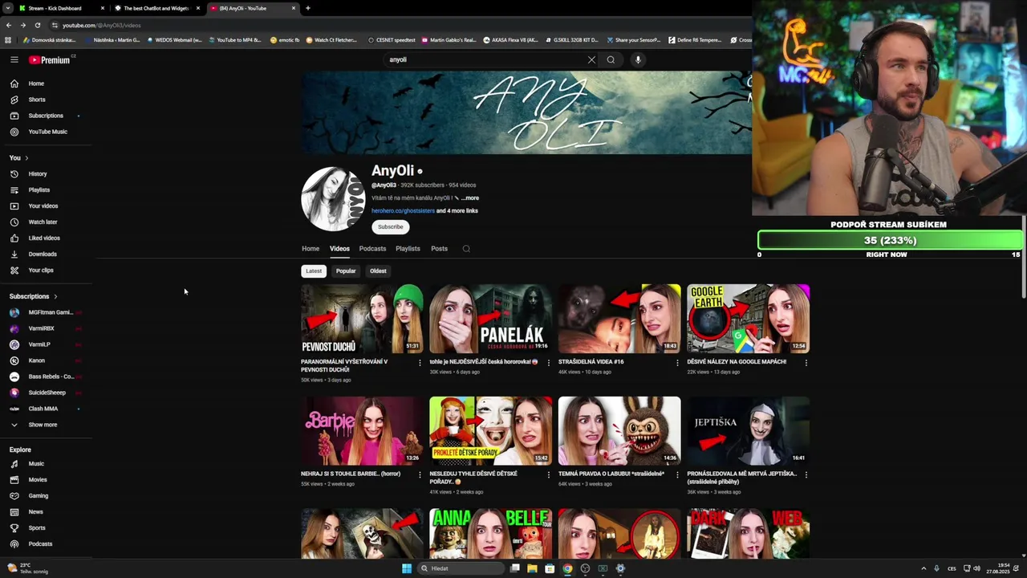The image size is (1027, 578).
Task: Open the Windows Start menu
Action: 407,568
